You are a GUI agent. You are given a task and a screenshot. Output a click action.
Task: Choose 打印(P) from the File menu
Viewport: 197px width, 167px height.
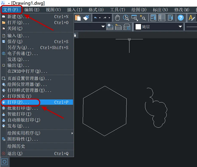click(37, 102)
